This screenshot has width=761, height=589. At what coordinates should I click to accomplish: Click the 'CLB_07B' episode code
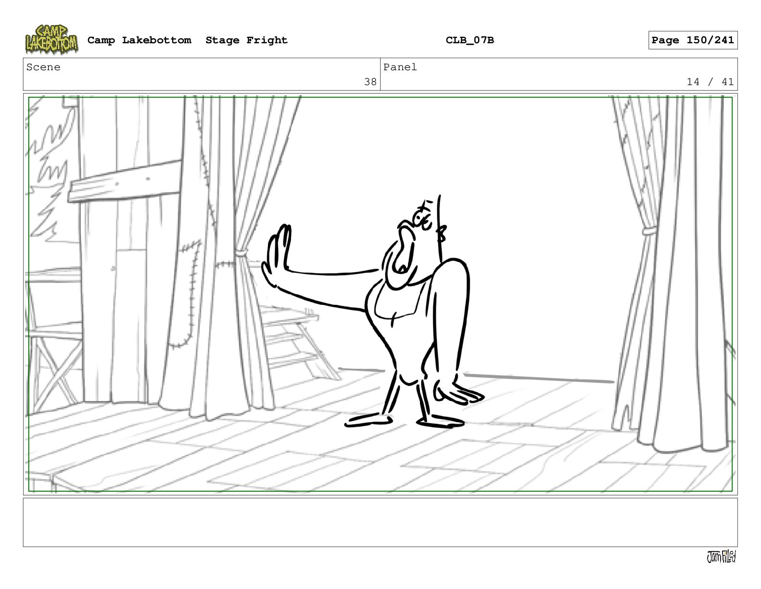(x=469, y=40)
